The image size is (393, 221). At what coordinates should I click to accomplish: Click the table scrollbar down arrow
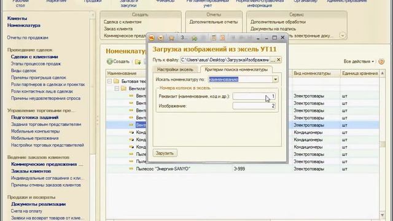click(382, 215)
